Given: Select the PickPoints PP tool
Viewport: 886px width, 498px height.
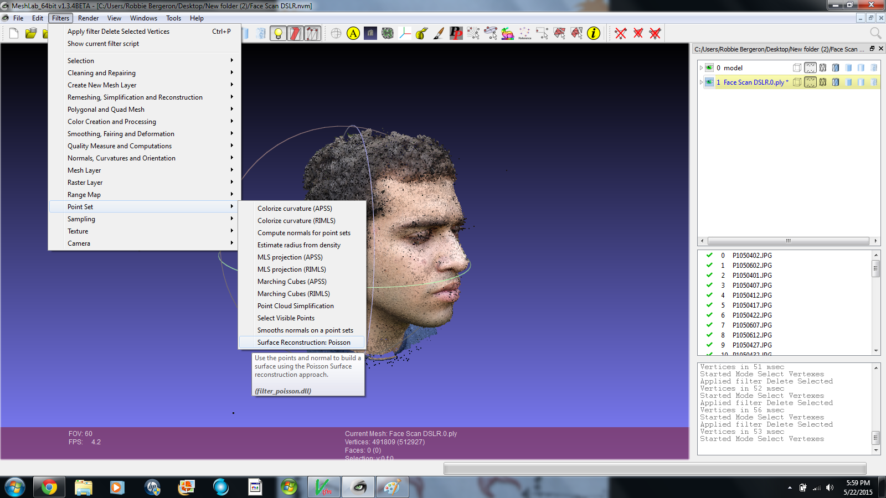Looking at the screenshot, I should [x=456, y=33].
